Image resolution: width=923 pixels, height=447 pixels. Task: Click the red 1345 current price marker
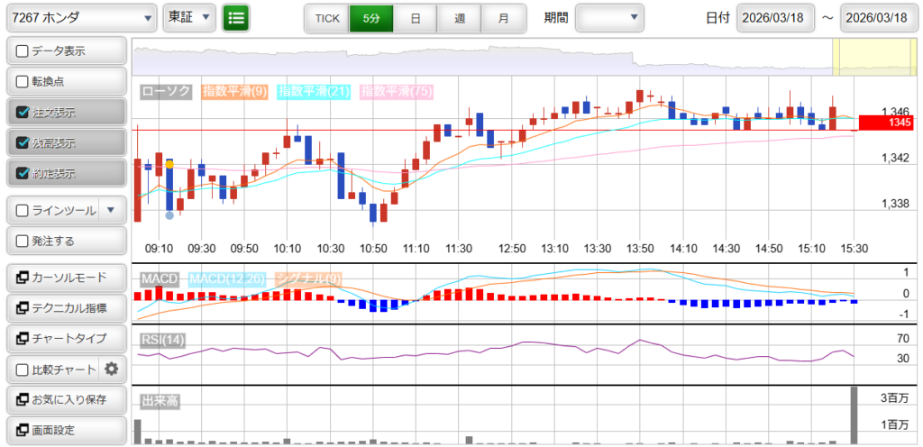(886, 123)
